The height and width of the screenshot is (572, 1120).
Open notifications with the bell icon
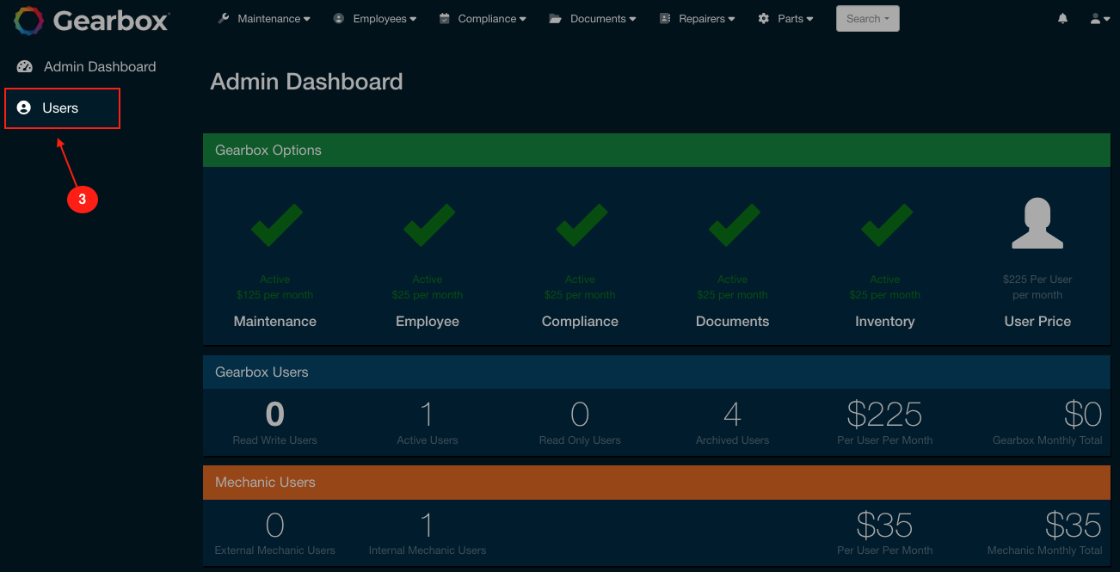pyautogui.click(x=1063, y=18)
